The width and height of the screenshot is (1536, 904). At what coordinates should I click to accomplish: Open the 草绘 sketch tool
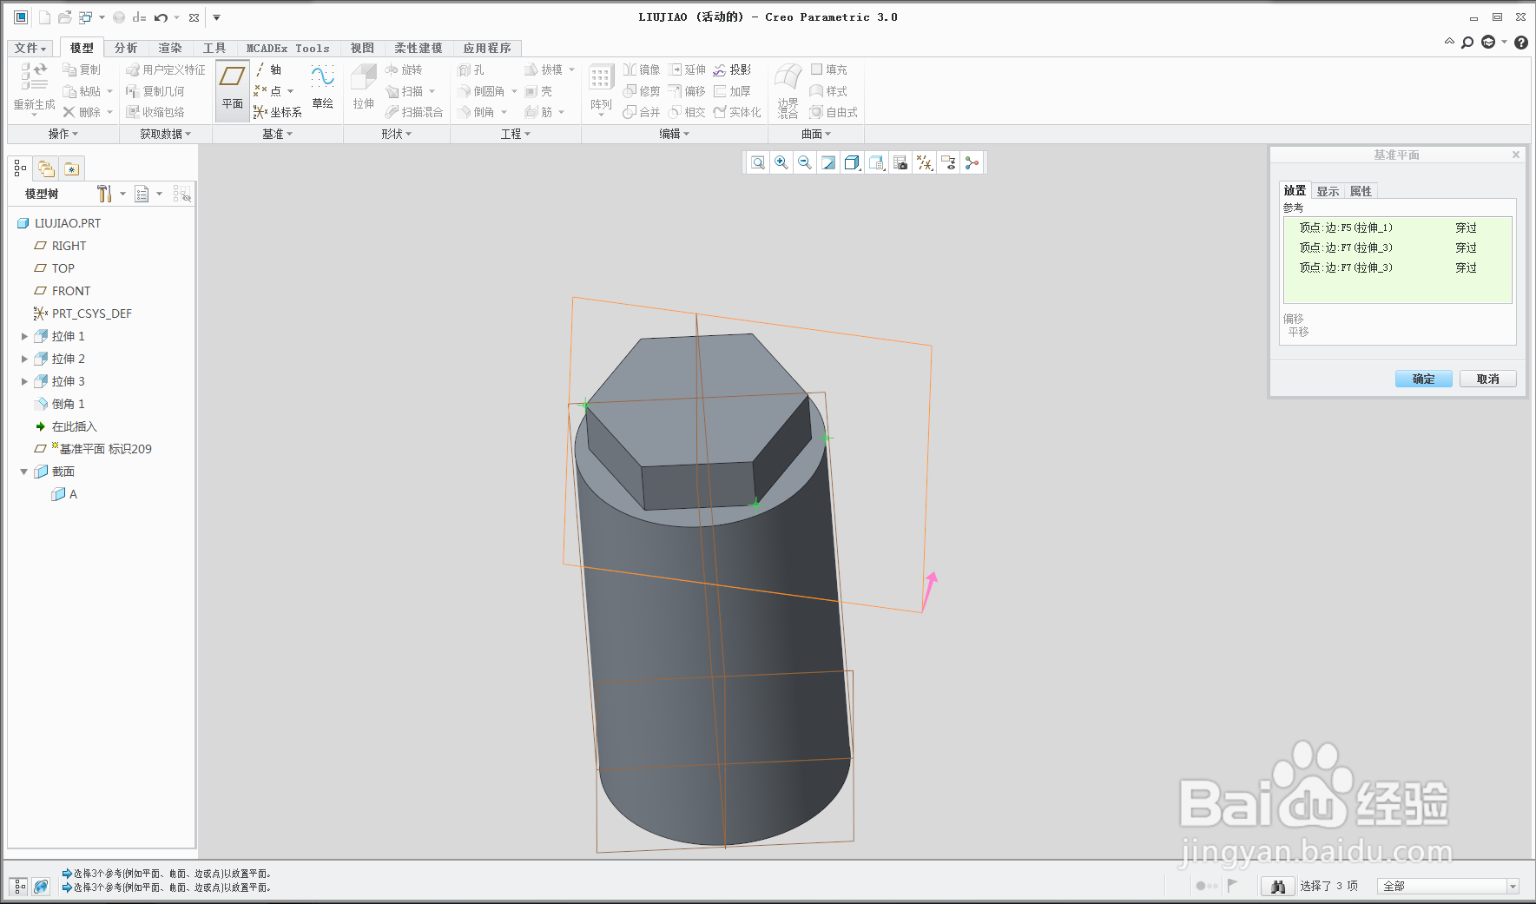[x=323, y=87]
